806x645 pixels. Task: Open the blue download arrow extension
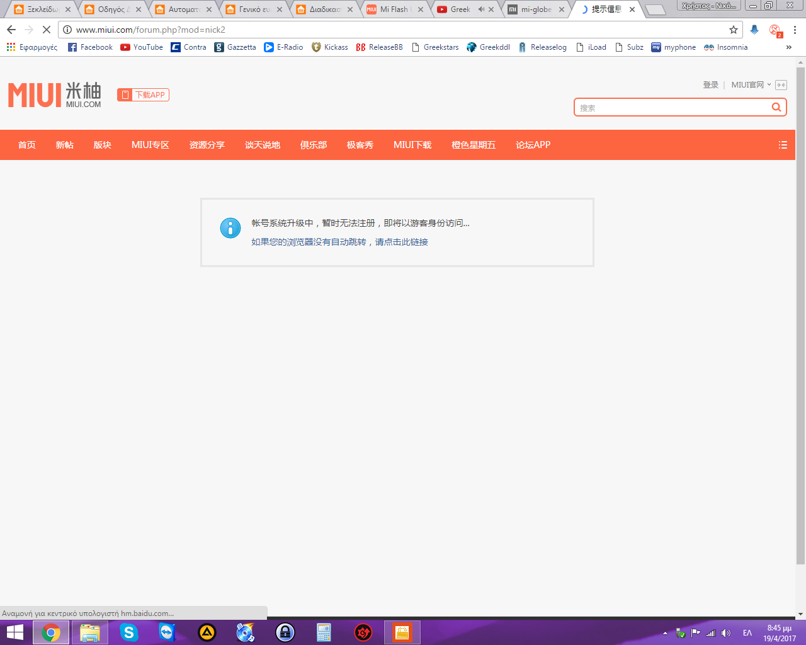pos(754,30)
